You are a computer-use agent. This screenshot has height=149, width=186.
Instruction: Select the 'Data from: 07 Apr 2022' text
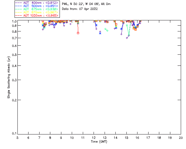(x=80, y=9)
